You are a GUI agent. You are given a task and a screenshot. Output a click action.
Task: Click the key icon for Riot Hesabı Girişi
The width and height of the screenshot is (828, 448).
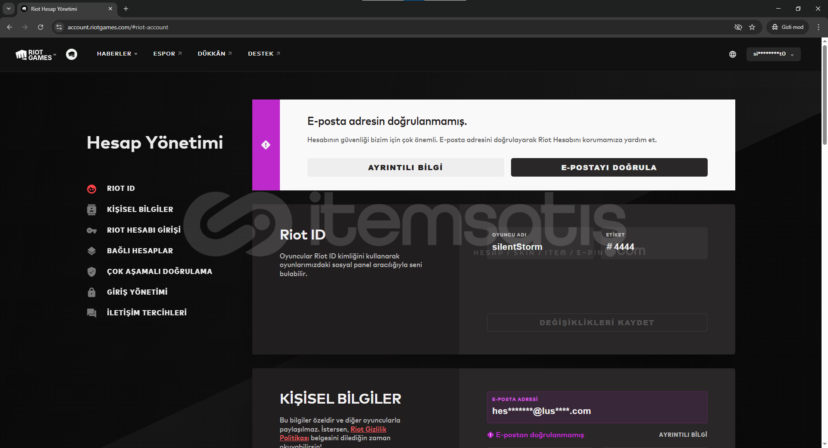pos(91,230)
